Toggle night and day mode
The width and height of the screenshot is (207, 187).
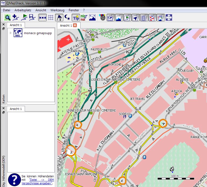pyautogui.click(x=67, y=17)
